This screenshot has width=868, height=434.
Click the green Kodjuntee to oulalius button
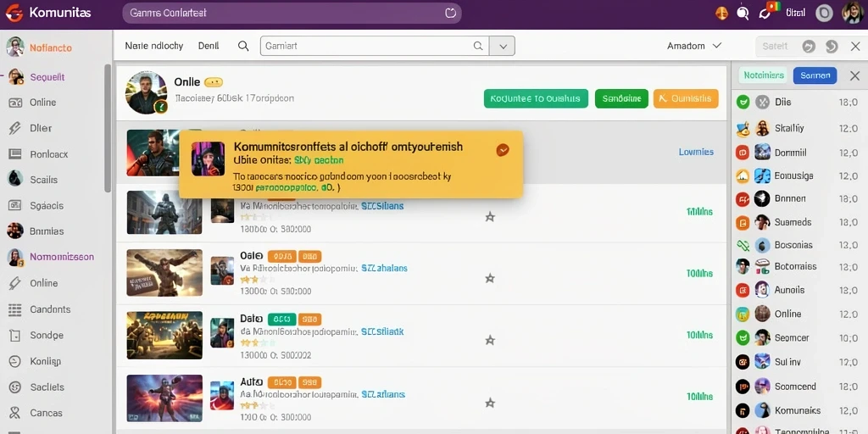point(536,98)
